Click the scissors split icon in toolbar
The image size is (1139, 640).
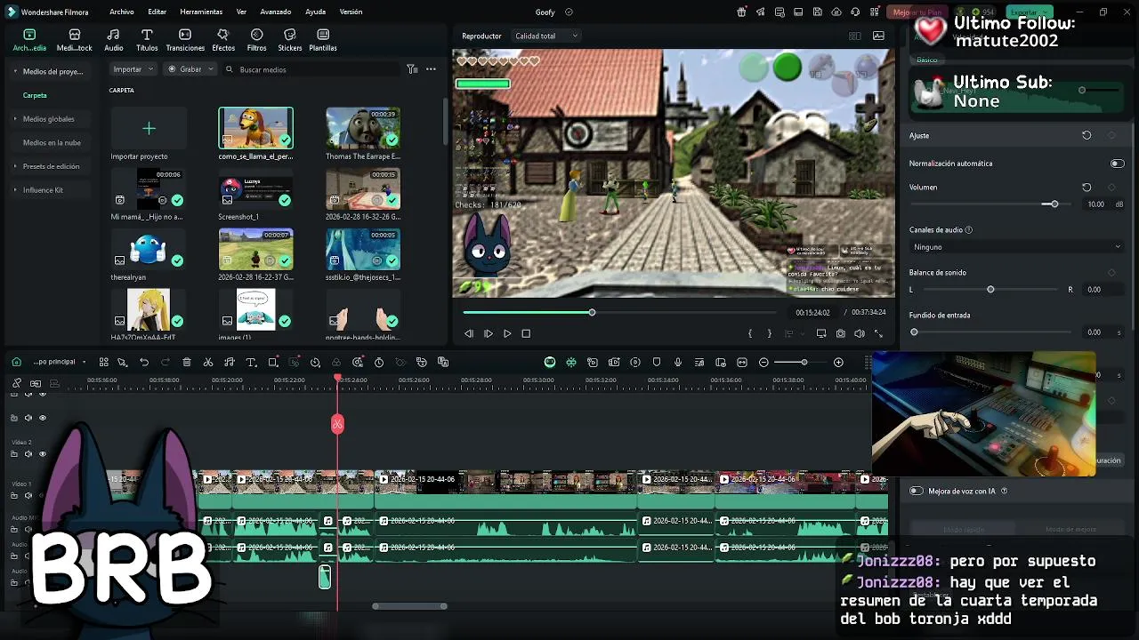point(208,363)
